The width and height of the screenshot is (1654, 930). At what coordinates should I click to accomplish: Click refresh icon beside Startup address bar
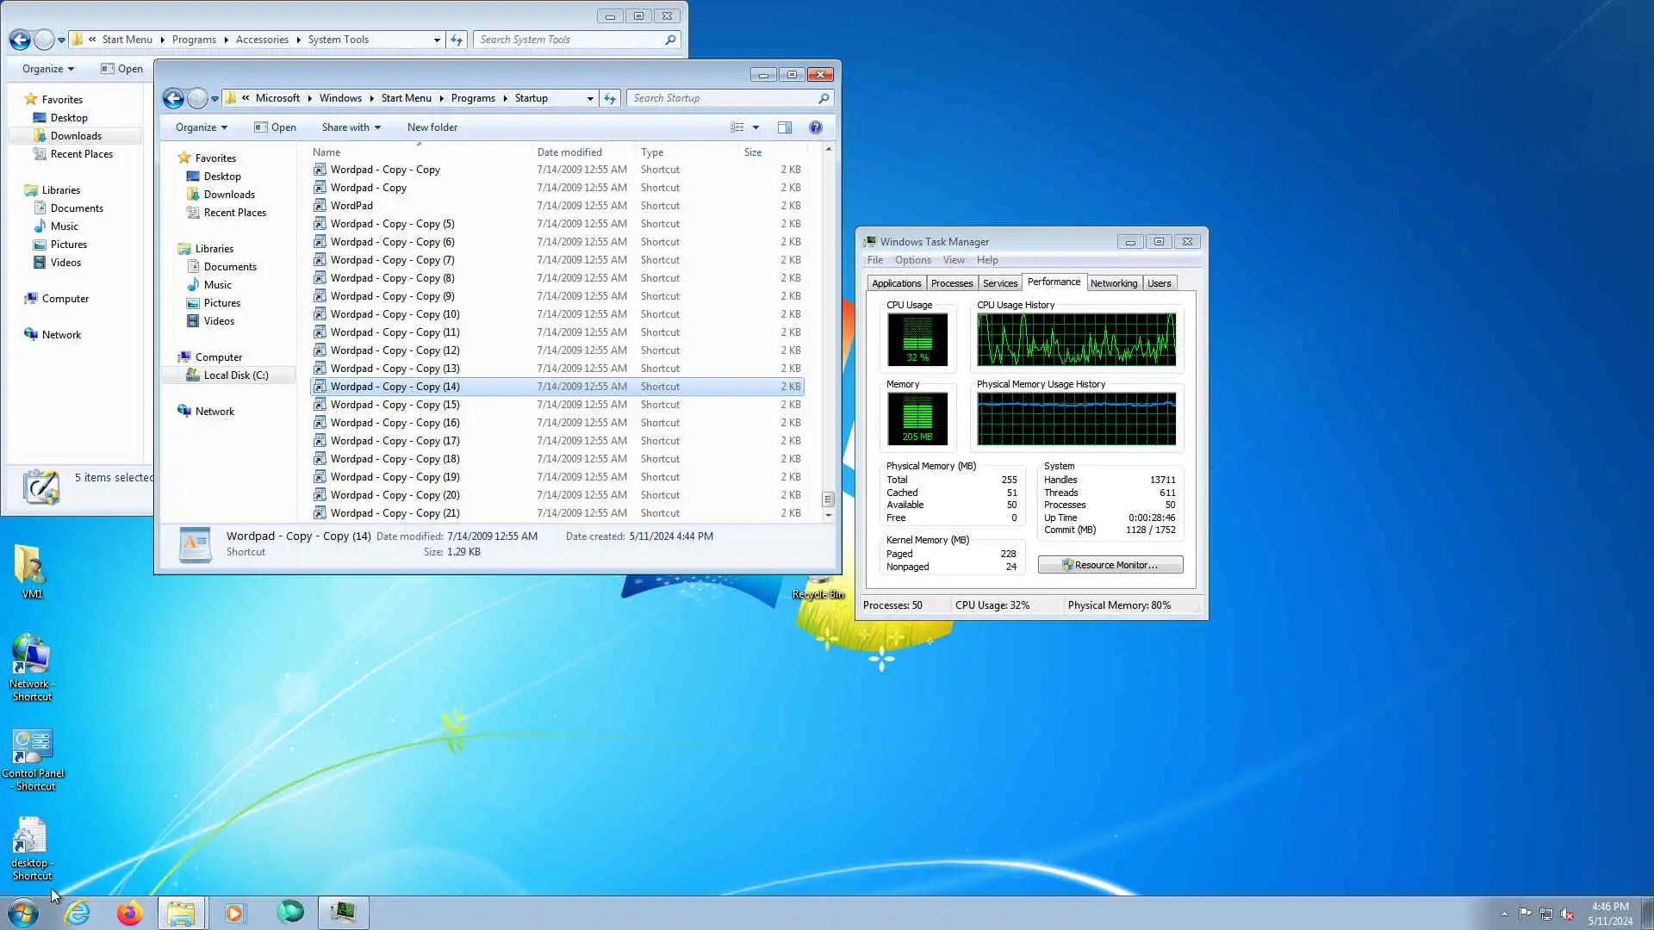[x=610, y=98]
